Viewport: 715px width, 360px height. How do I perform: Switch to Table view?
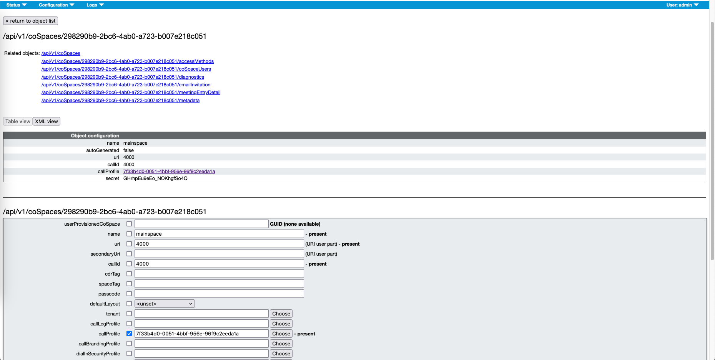point(18,121)
